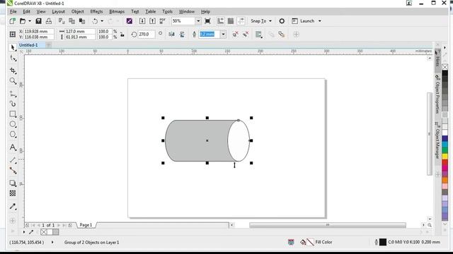Open the Window menu
This screenshot has height=254, width=453.
187,11
